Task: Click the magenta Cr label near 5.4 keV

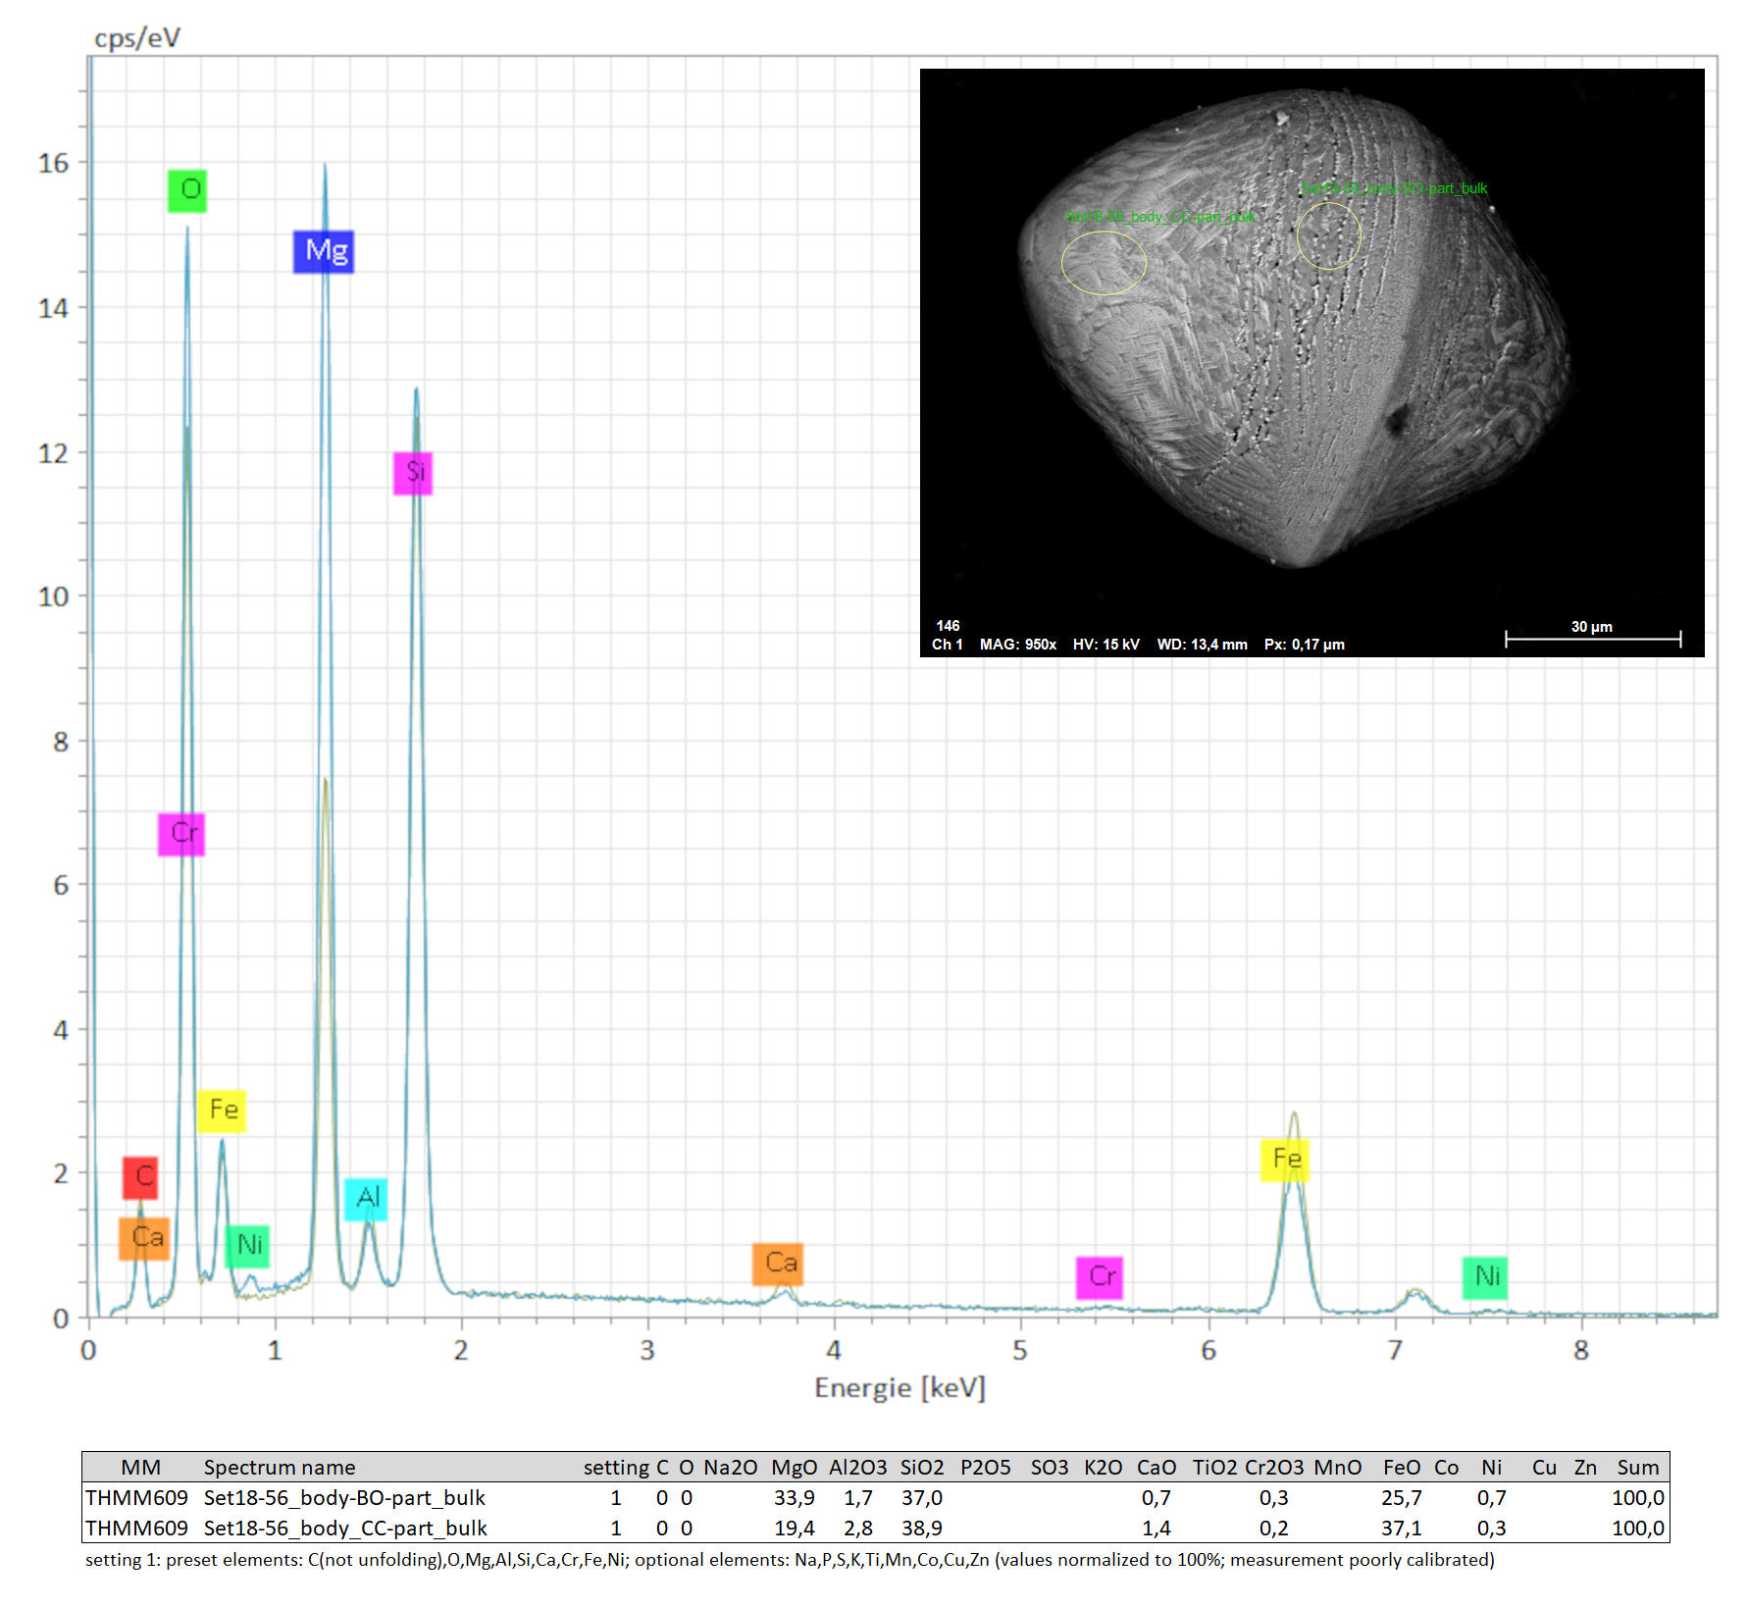Action: pos(1100,1277)
